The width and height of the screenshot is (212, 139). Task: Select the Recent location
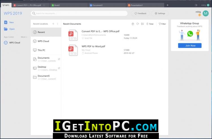pyautogui.click(x=46, y=32)
